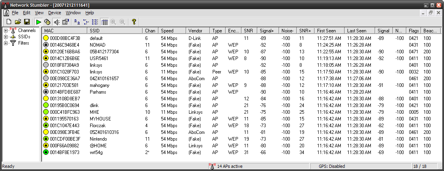
Task: Click Peer type cell in linksys row
Action: [217, 72]
